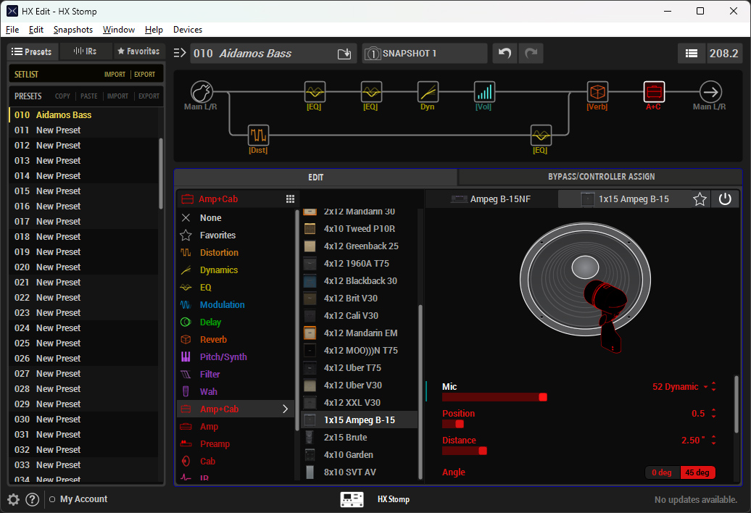
Task: Click the presets COPY button
Action: (x=62, y=96)
